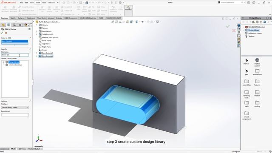The image size is (272, 153).
Task: Select the FeatureManager design tree tab icon
Action: click(x=3, y=25)
